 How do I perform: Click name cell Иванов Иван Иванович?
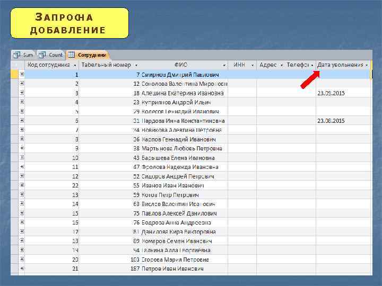coord(184,185)
